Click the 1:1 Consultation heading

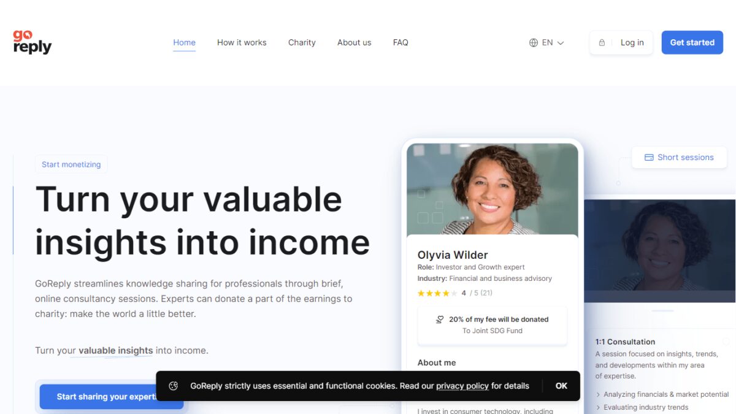625,342
